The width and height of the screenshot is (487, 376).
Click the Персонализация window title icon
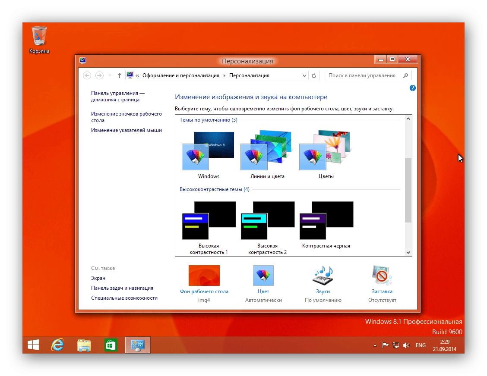tap(82, 60)
